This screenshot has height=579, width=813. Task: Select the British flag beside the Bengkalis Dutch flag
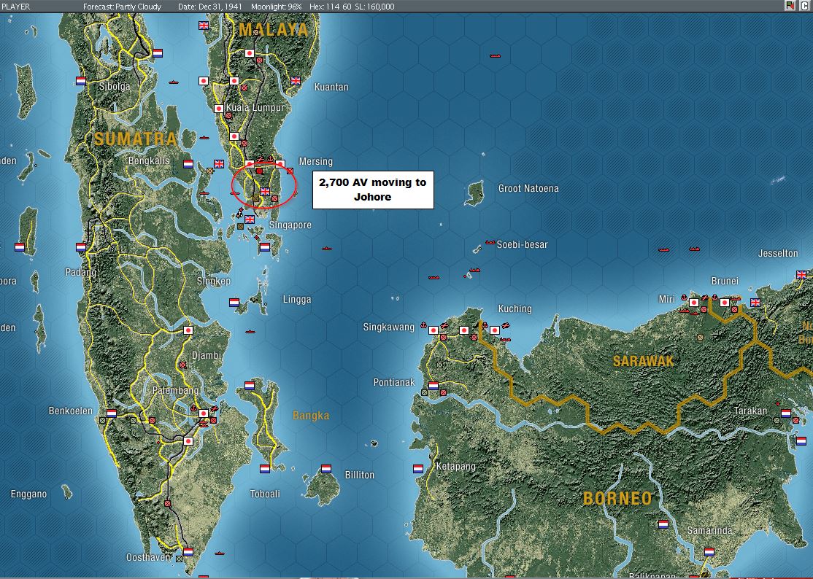coord(219,164)
